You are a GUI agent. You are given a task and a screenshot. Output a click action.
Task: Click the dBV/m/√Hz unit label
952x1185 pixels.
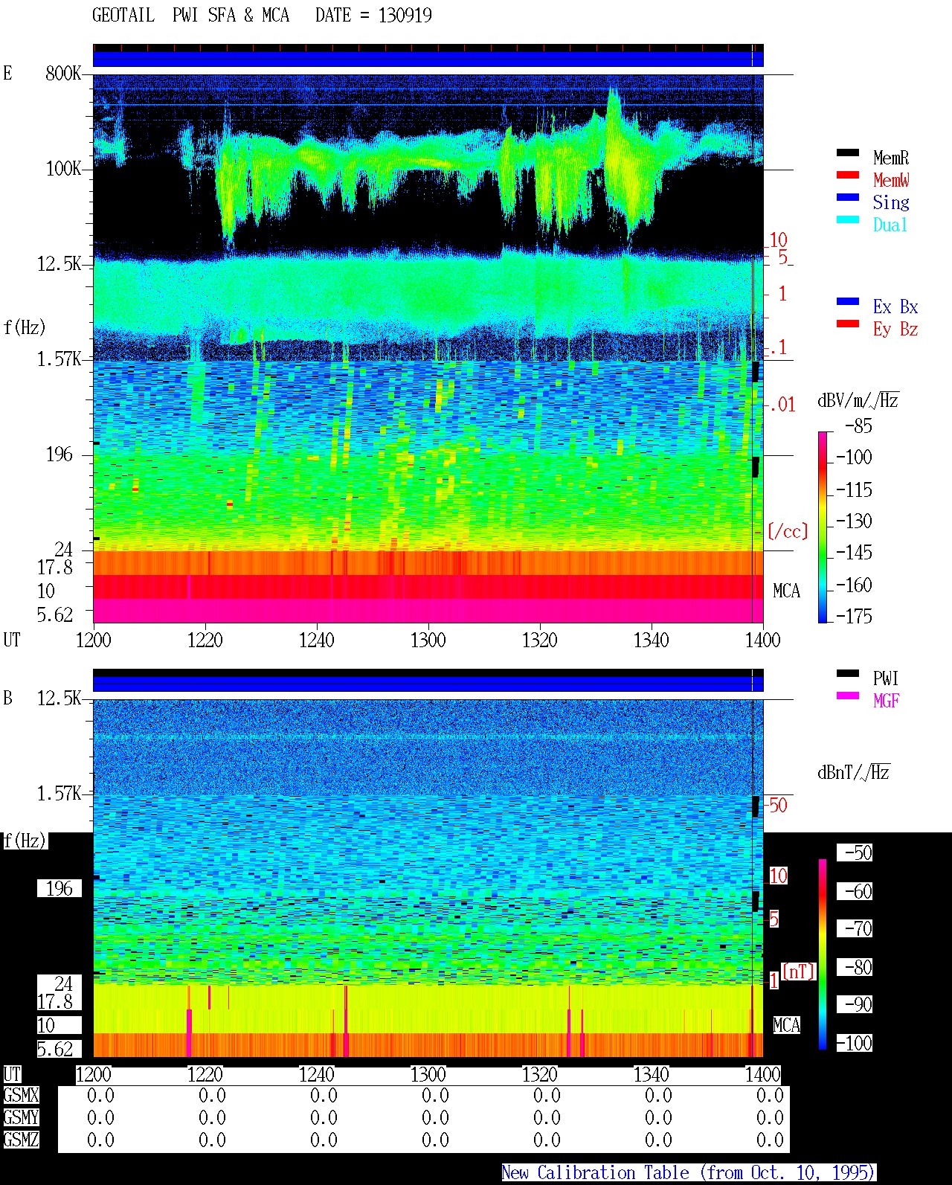tap(858, 401)
